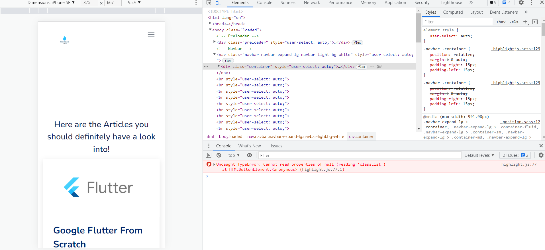The height and width of the screenshot is (250, 545).
Task: Clear the console with the clear icon
Action: point(219,155)
